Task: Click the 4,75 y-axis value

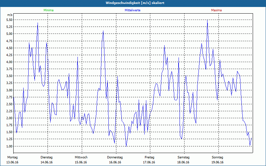Action: click(10, 41)
